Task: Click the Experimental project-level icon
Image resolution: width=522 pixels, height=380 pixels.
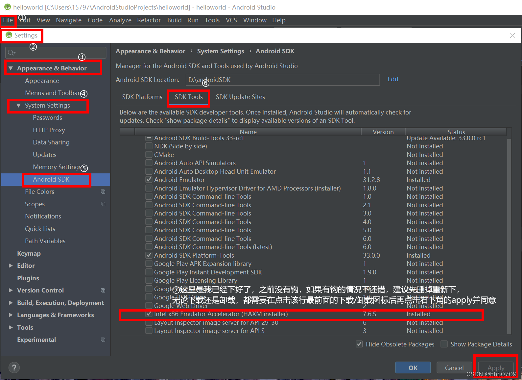Action: pos(103,340)
